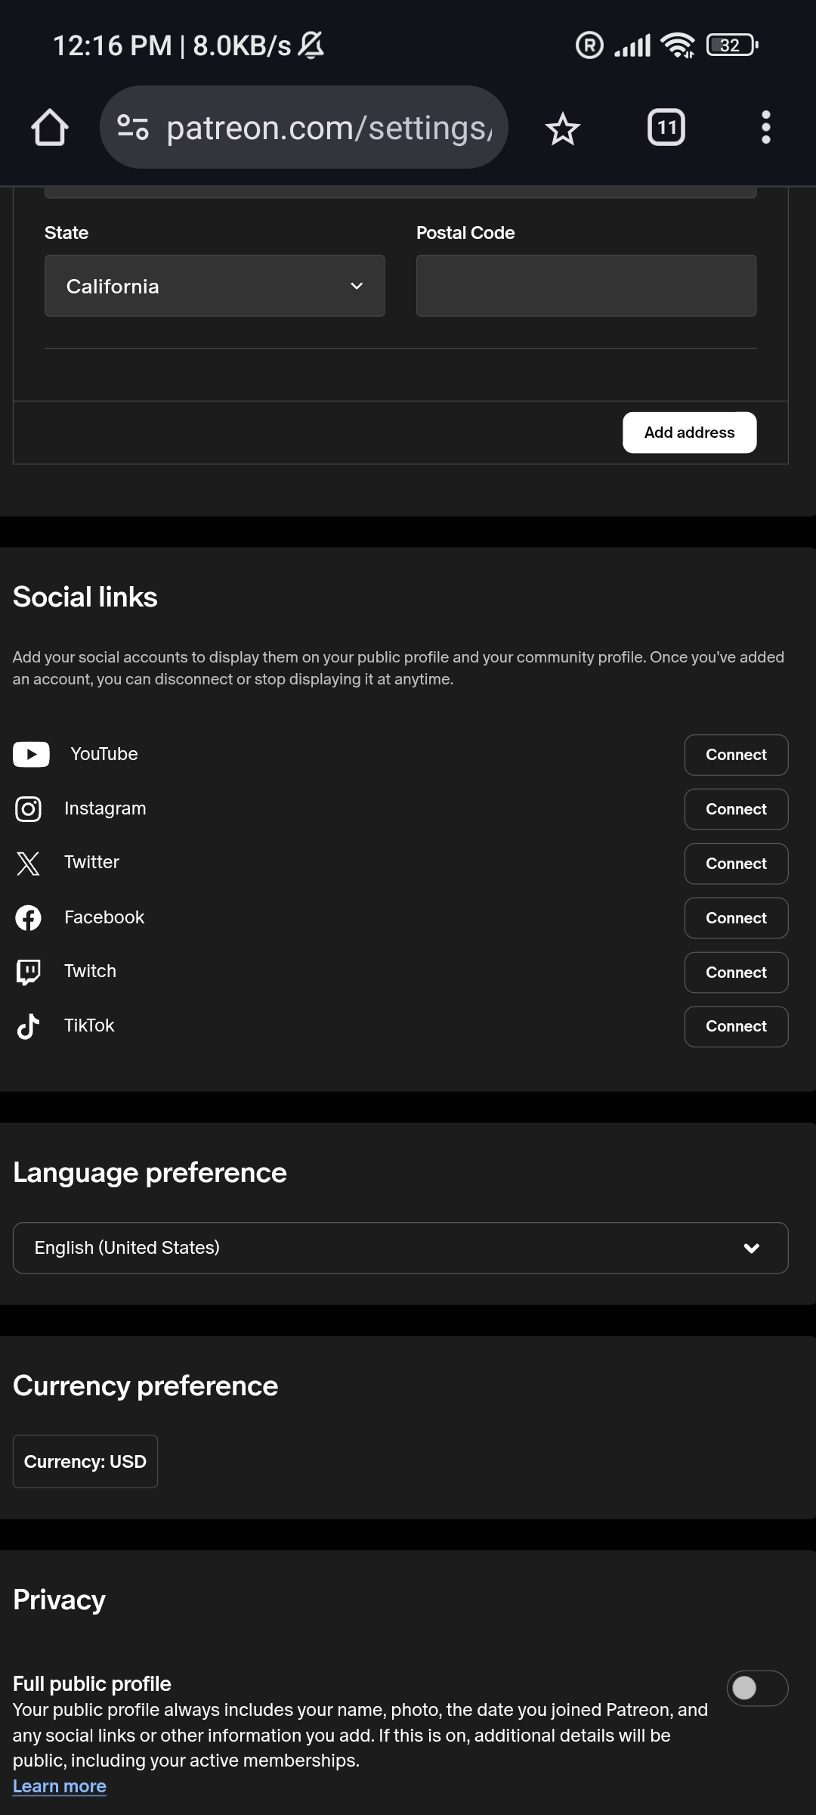Focus the Postal Code input field
Viewport: 816px width, 1815px height.
(x=586, y=286)
